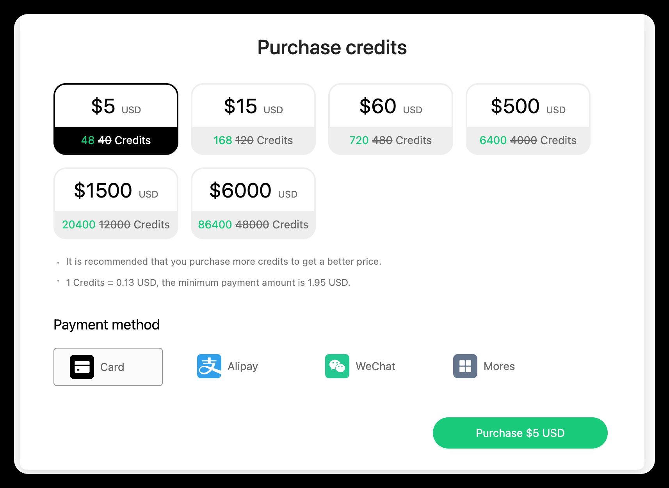Click the 20400 Credits bonus amount
This screenshot has width=669, height=488.
pyautogui.click(x=79, y=224)
